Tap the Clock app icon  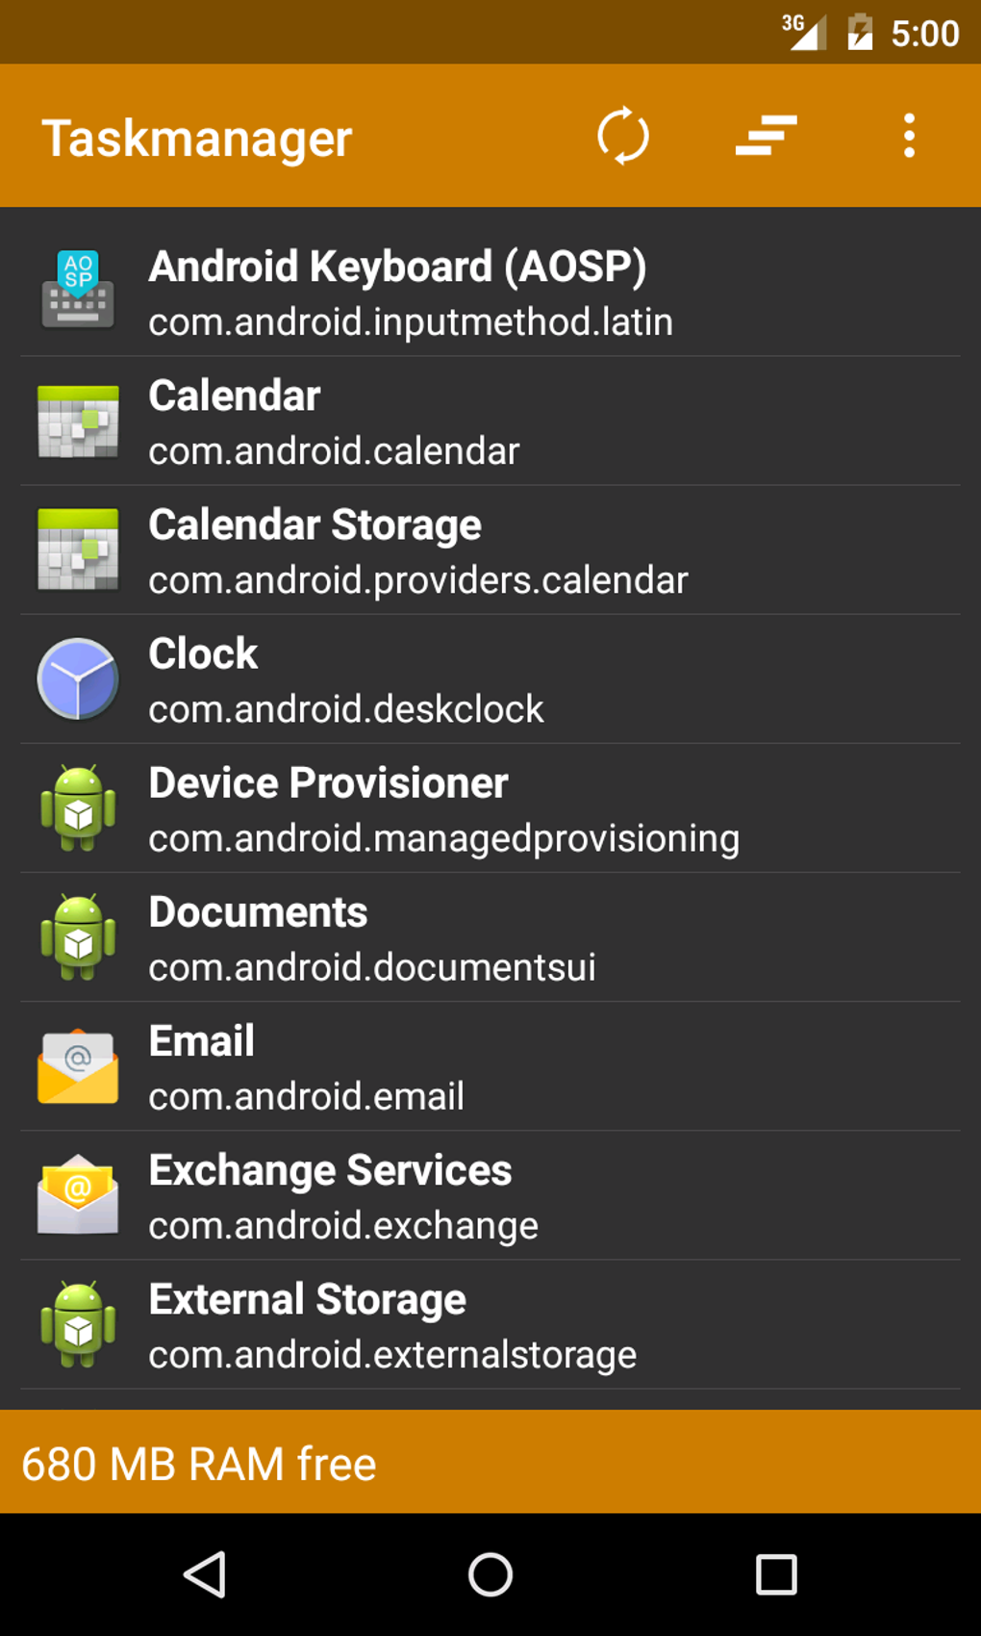(78, 679)
